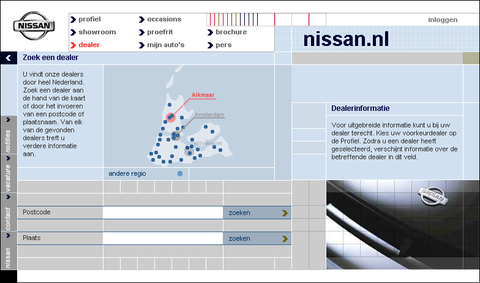
Task: Click the chevron icon before profiel
Action: point(73,20)
